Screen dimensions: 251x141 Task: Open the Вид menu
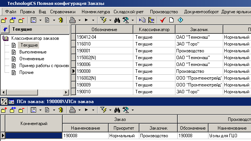pos(42,12)
